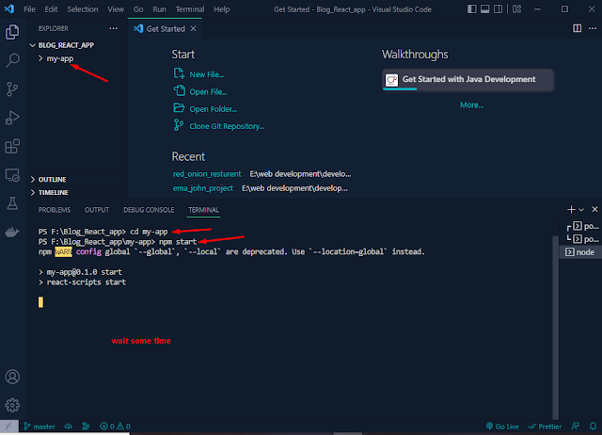Collapse the BLOG_REACT_APP folder section
Viewport: 602px width, 435px height.
(77, 45)
